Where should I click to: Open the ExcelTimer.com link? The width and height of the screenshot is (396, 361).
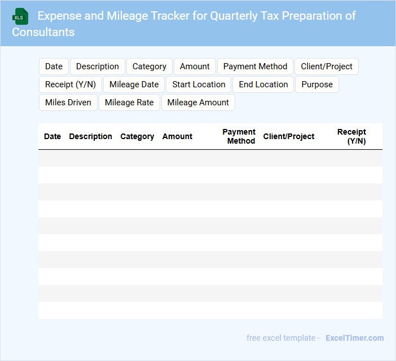pos(354,338)
